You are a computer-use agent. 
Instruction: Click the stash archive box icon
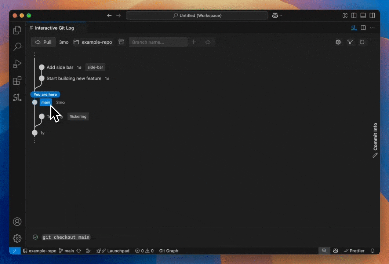point(121,42)
